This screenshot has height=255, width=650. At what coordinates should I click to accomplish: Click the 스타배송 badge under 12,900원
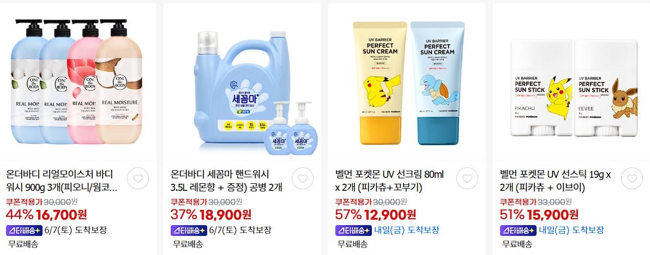coord(353,230)
